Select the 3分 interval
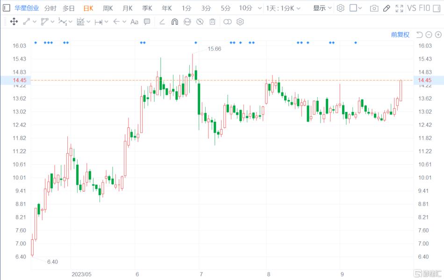This screenshot has height=280, width=444. pos(206,8)
